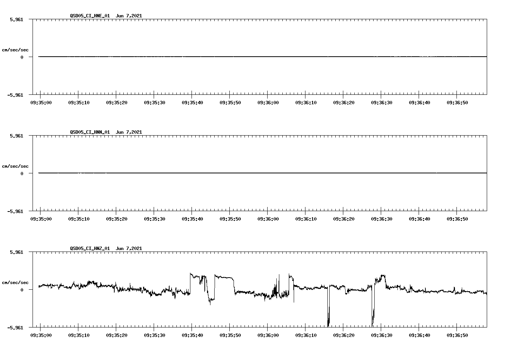Image resolution: width=514 pixels, height=349 pixels.
Task: Click the HNZ plot's -5.961 lower axis value
Action: tap(16, 327)
